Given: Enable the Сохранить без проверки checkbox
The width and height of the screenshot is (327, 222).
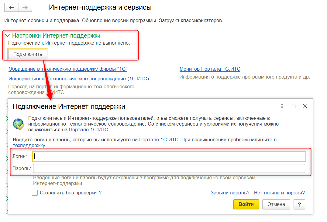Looking at the screenshot, I should [35, 193].
